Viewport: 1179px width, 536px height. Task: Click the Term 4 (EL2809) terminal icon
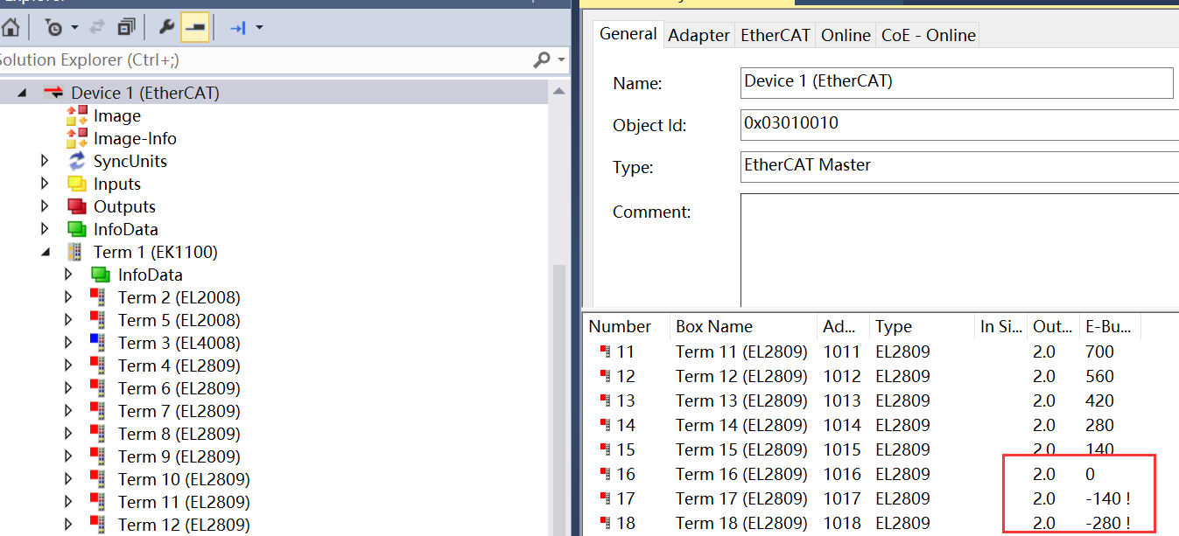(x=98, y=365)
